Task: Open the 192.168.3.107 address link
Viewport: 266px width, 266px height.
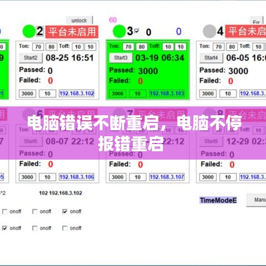Action: click(x=167, y=177)
